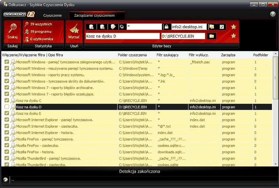The height and width of the screenshot is (188, 279).
Task: Click magnifier icon of Internet Explorer - ciasteczka row
Action: (13, 126)
